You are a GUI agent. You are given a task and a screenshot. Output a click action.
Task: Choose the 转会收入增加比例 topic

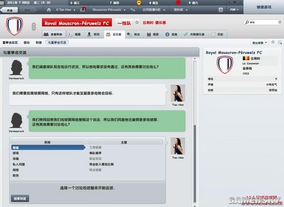coord(102,164)
